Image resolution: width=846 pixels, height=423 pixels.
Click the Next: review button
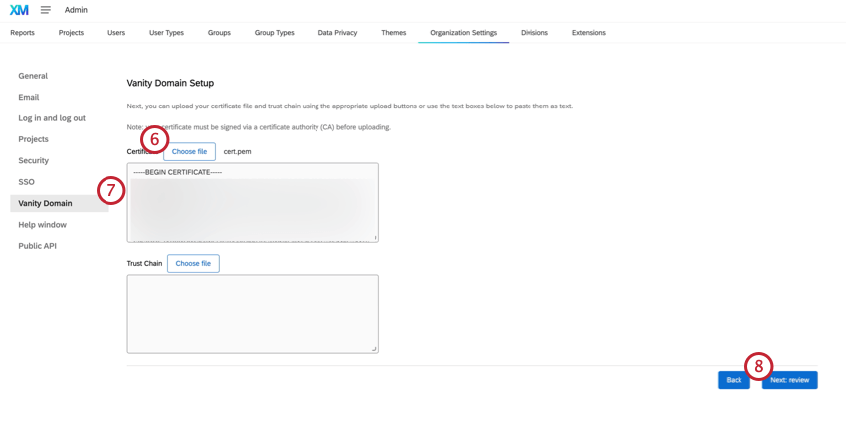coord(790,380)
